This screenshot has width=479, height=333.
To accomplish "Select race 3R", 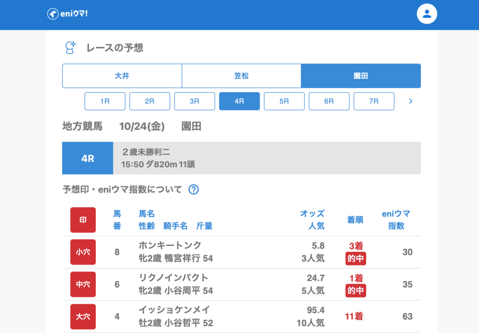I will 195,101.
